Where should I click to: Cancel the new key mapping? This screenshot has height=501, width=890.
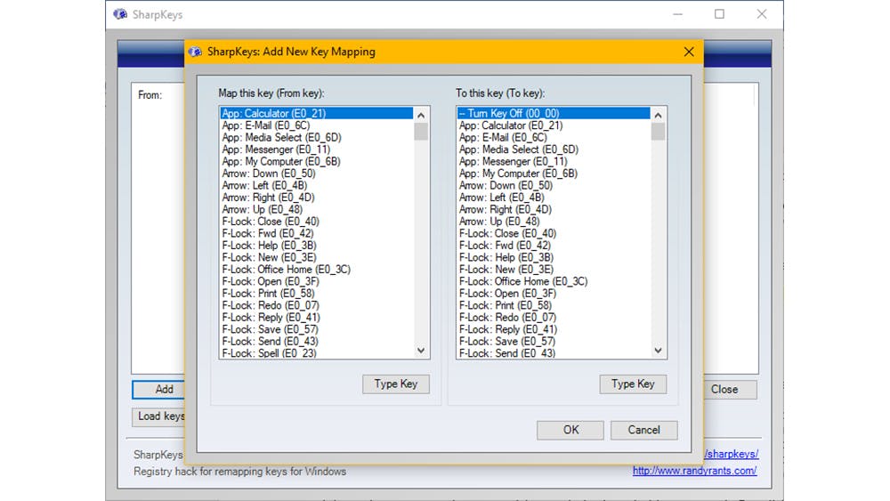(643, 430)
